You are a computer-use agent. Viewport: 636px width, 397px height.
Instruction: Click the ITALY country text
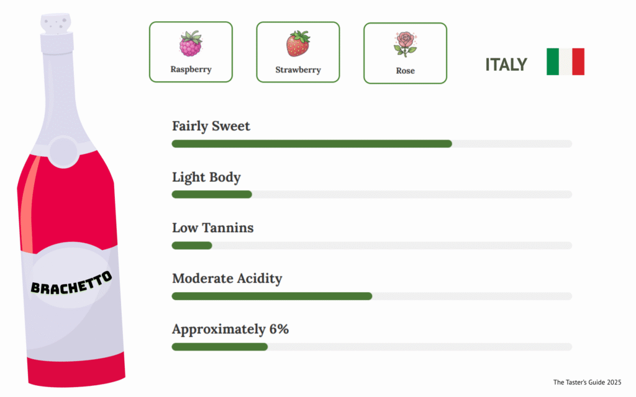[506, 65]
